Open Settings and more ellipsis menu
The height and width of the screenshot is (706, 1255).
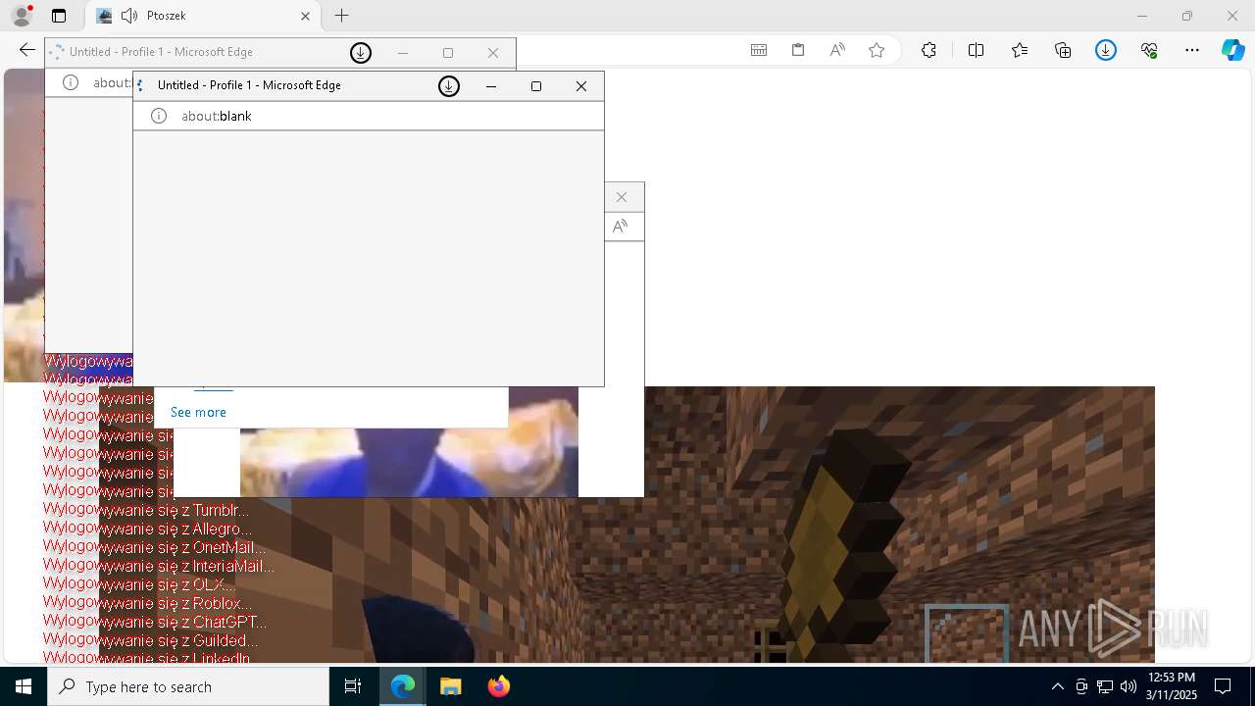pyautogui.click(x=1192, y=50)
